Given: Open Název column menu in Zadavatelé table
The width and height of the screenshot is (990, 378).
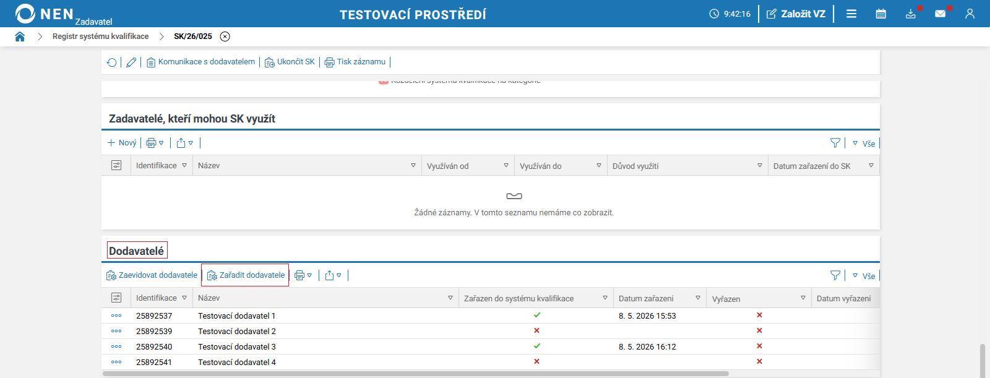Looking at the screenshot, I should [413, 166].
